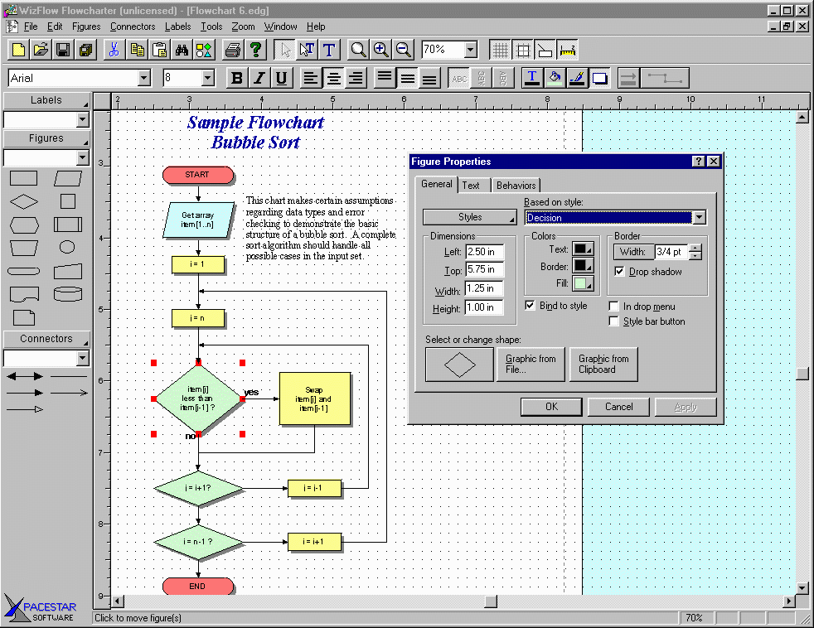The width and height of the screenshot is (814, 628).
Task: Click the text color toolbar icon
Action: 532,79
